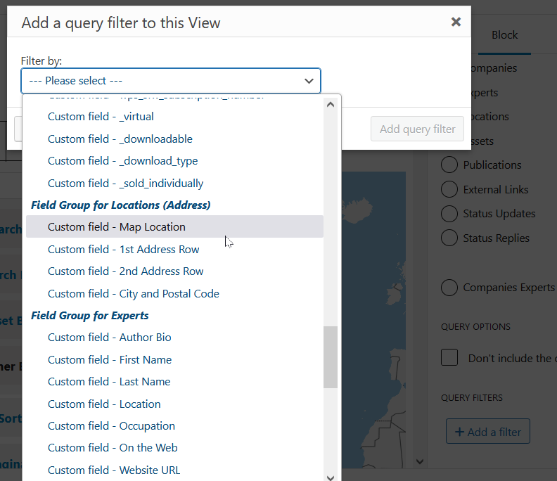Image resolution: width=557 pixels, height=481 pixels.
Task: Click the QUERY FILTERS heading
Action: [x=472, y=398]
